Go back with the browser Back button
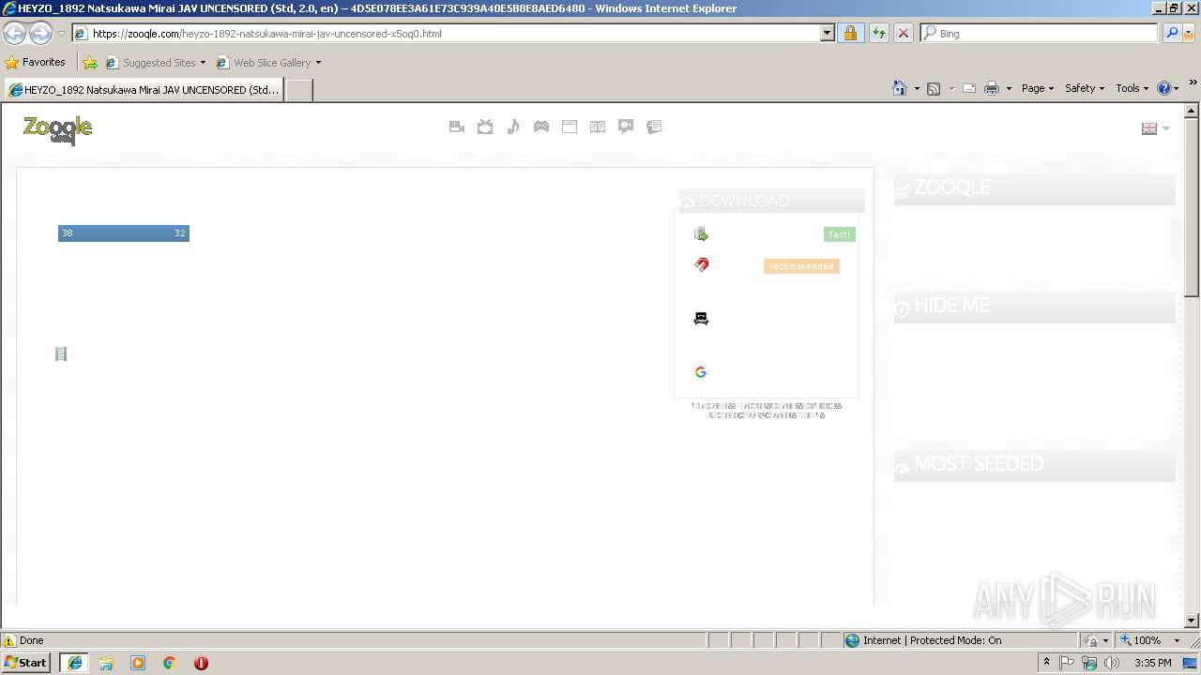The width and height of the screenshot is (1201, 675). pyautogui.click(x=14, y=33)
